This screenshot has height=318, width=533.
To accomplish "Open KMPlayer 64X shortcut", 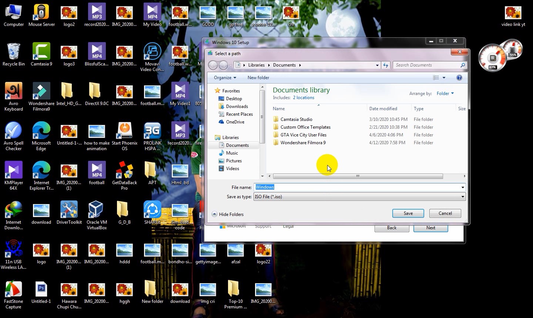I will click(14, 176).
